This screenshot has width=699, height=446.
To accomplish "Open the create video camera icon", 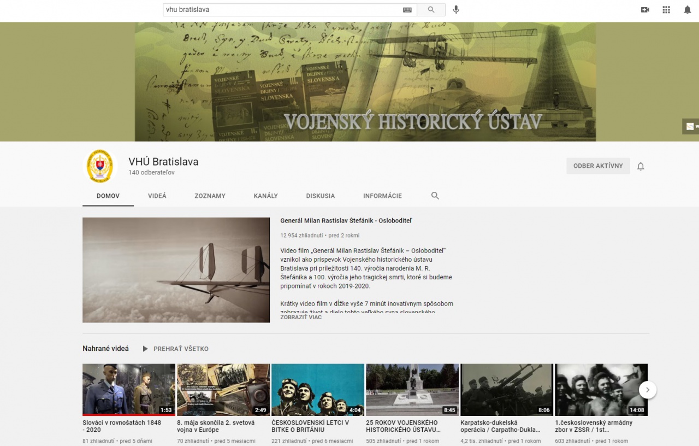I will pos(645,10).
